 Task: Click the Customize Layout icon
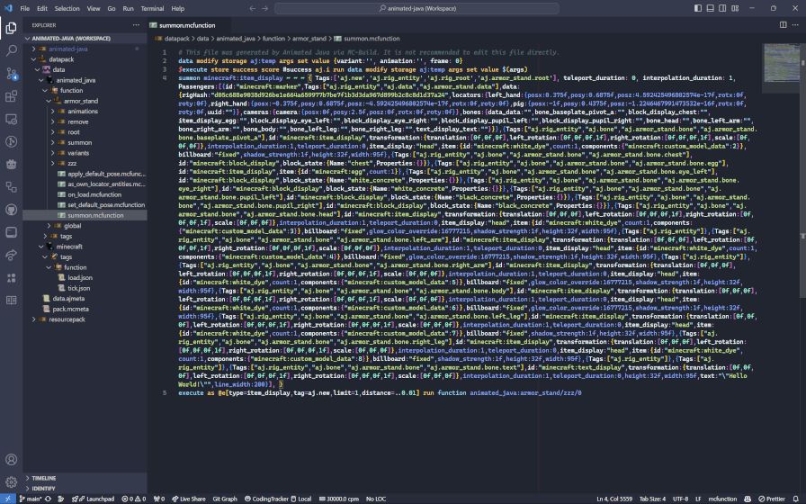coord(735,8)
